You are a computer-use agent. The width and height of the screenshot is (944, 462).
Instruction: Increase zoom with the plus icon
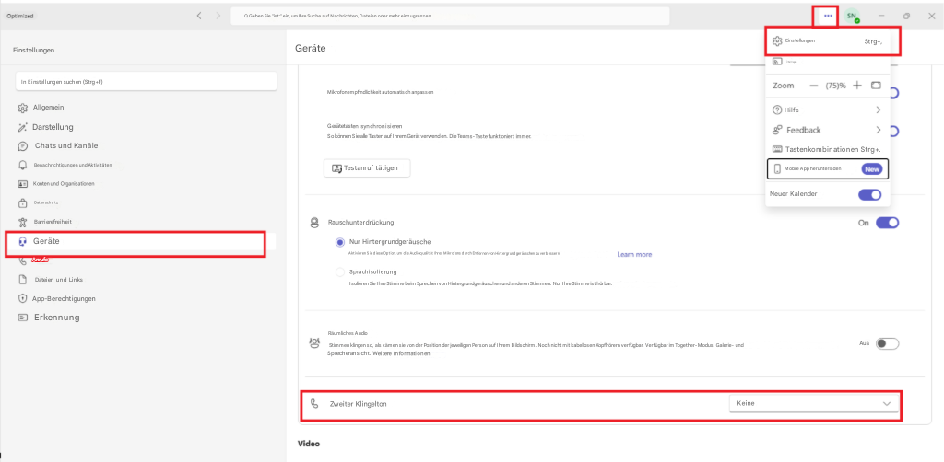858,86
